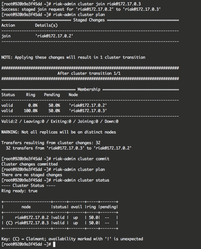Click the '32 transfers from' detail line
Screen dimensions: 201x249
69,148
